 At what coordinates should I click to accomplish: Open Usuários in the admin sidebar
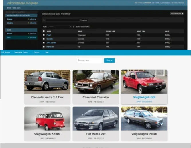(10, 23)
